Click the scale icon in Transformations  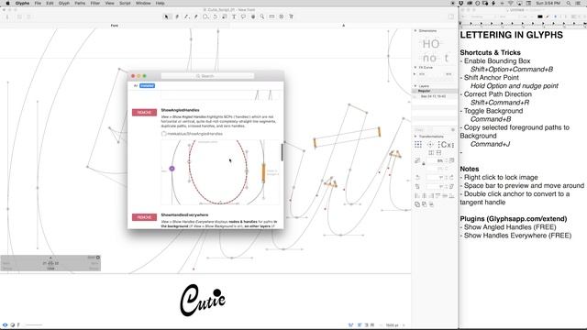pos(417,160)
